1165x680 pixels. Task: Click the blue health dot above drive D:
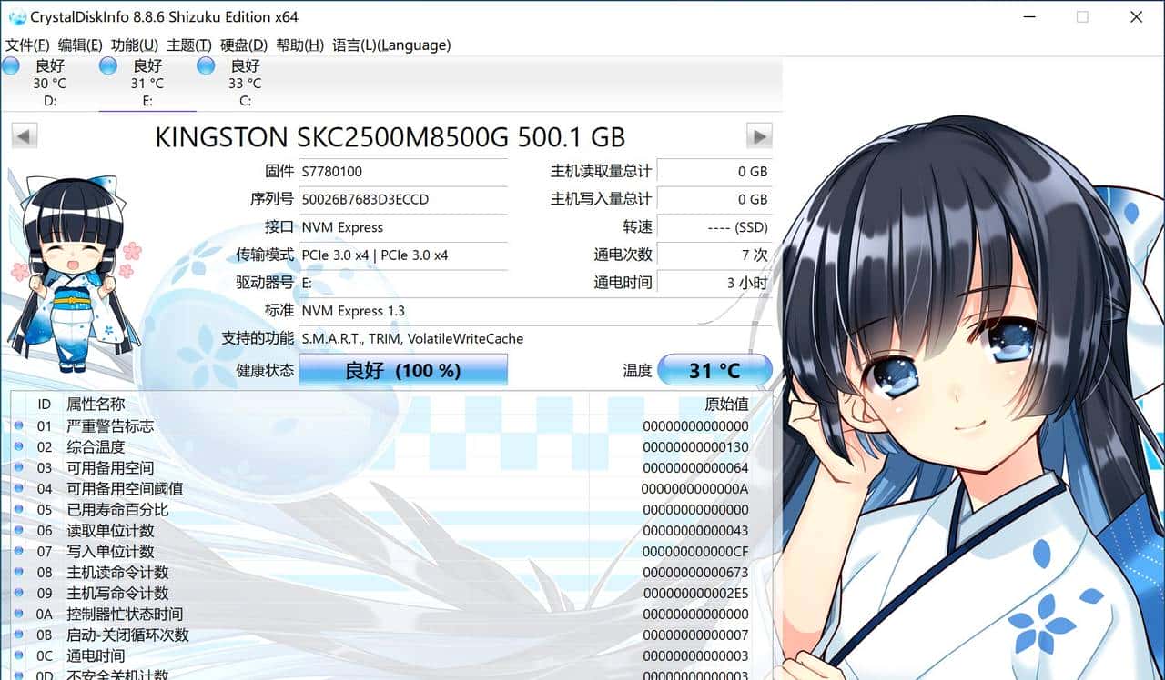pyautogui.click(x=10, y=65)
